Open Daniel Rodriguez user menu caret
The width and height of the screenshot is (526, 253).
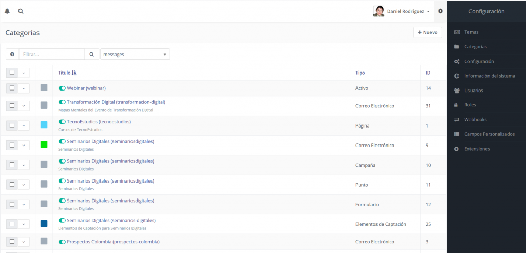[428, 11]
